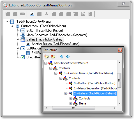This screenshot has width=134, height=119.
Task: Select highlighted '2 - Gallery (TadxRibbonGallery)' row
Action: click(x=95, y=93)
